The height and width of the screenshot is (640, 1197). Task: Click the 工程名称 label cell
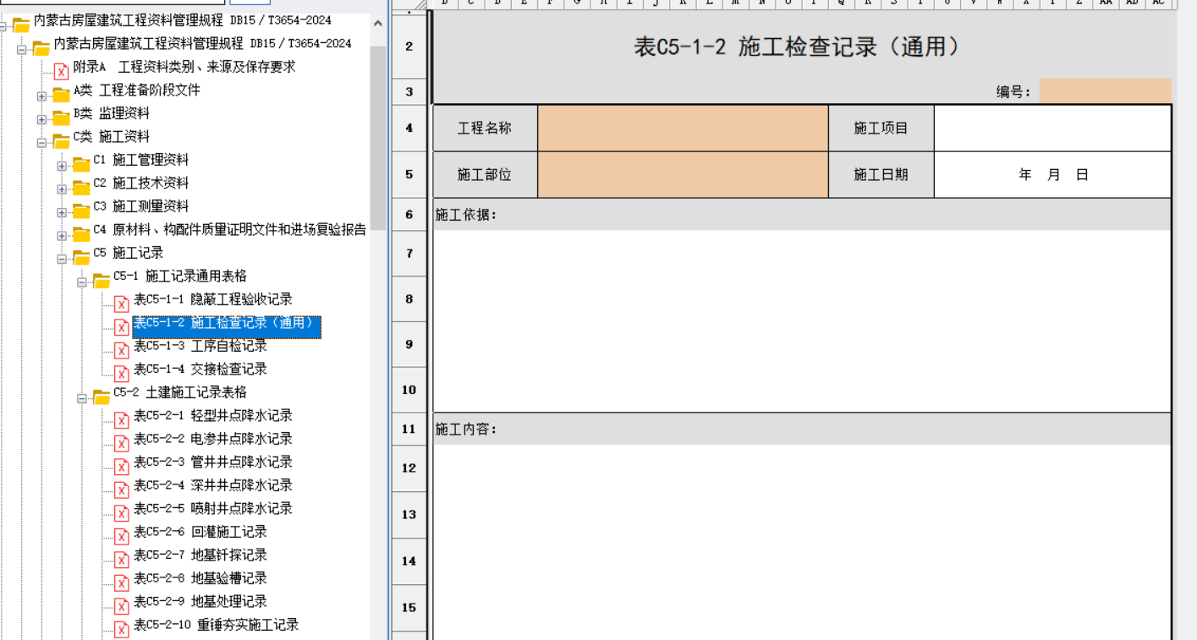[485, 128]
